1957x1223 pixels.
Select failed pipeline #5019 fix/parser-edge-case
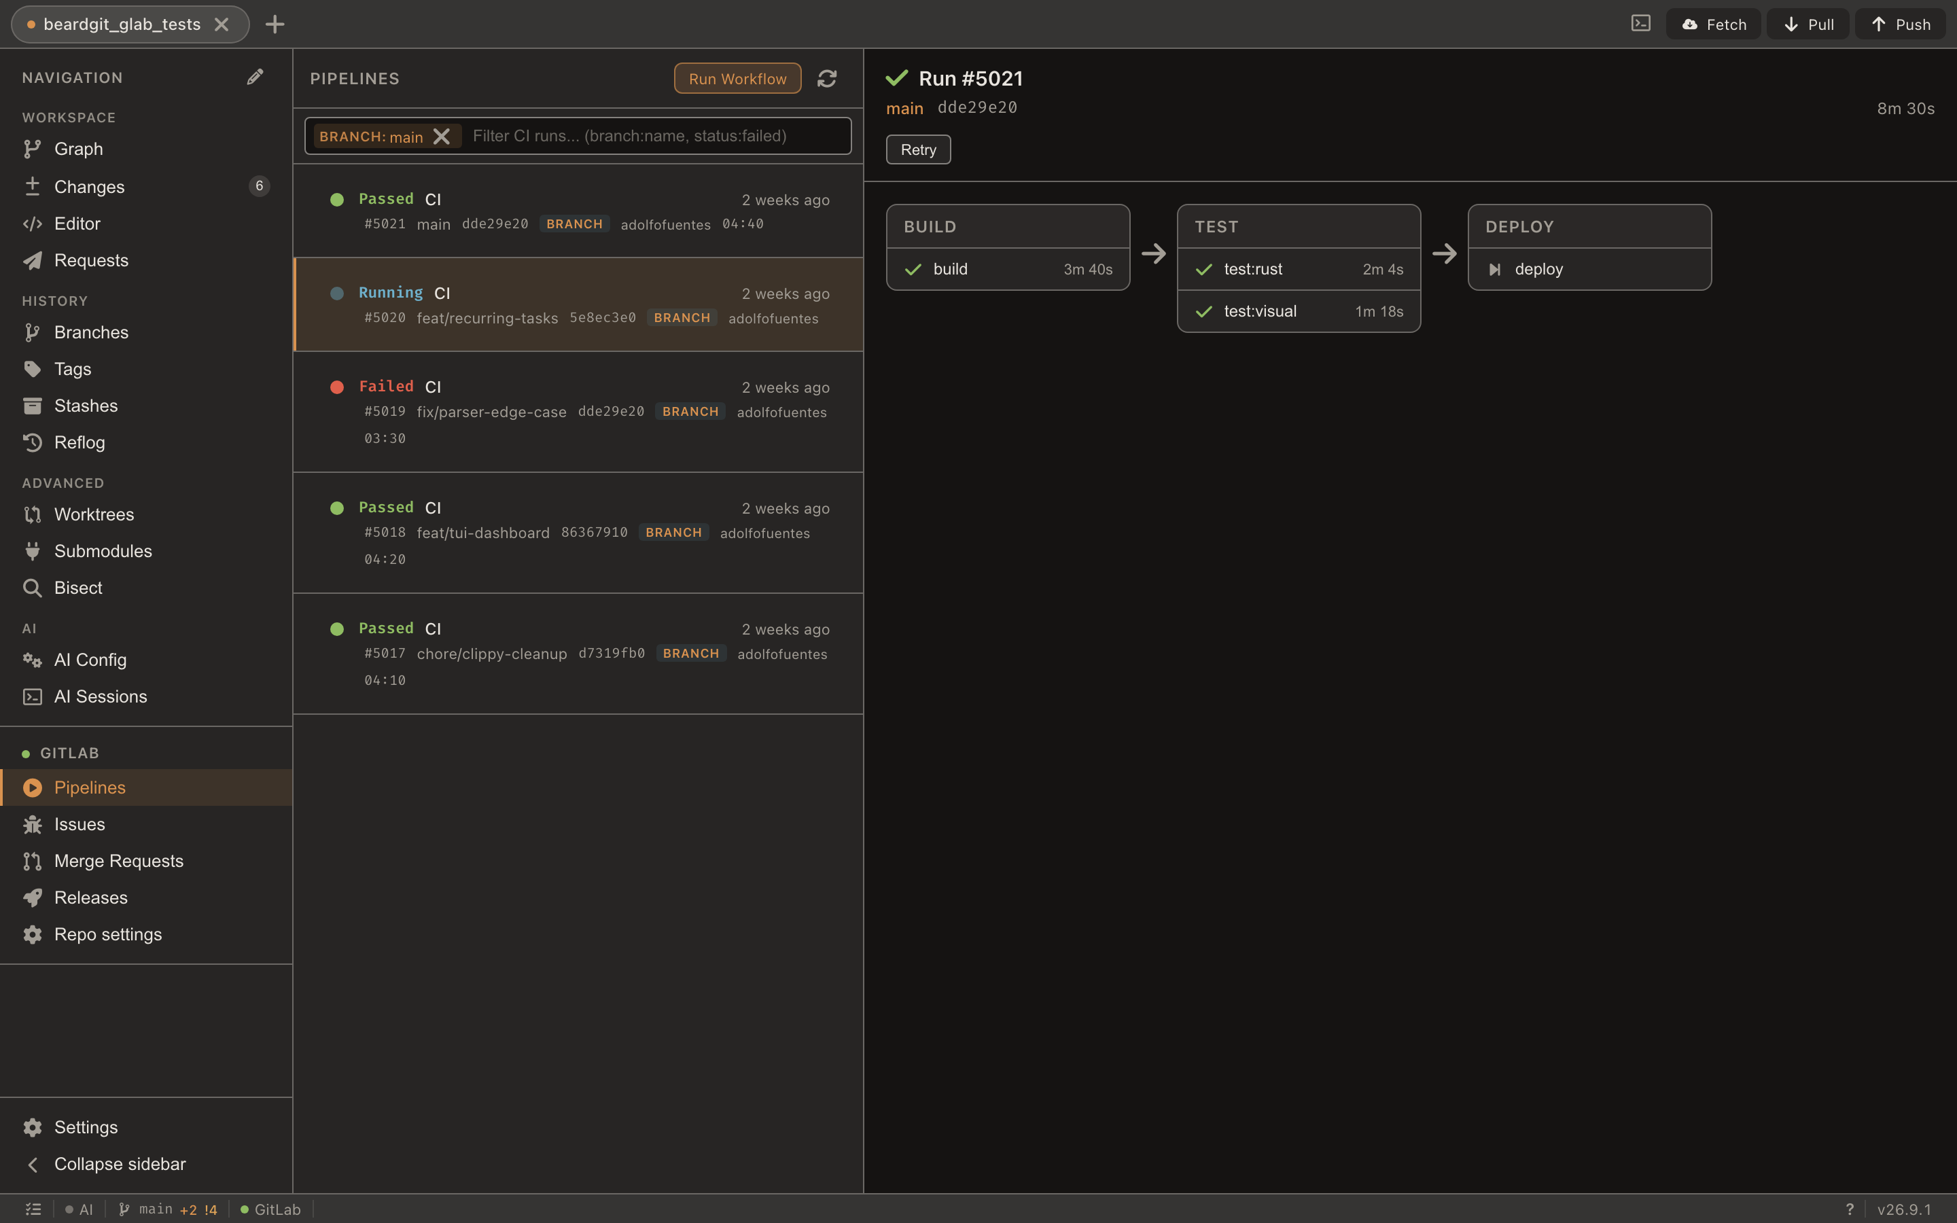(x=578, y=412)
